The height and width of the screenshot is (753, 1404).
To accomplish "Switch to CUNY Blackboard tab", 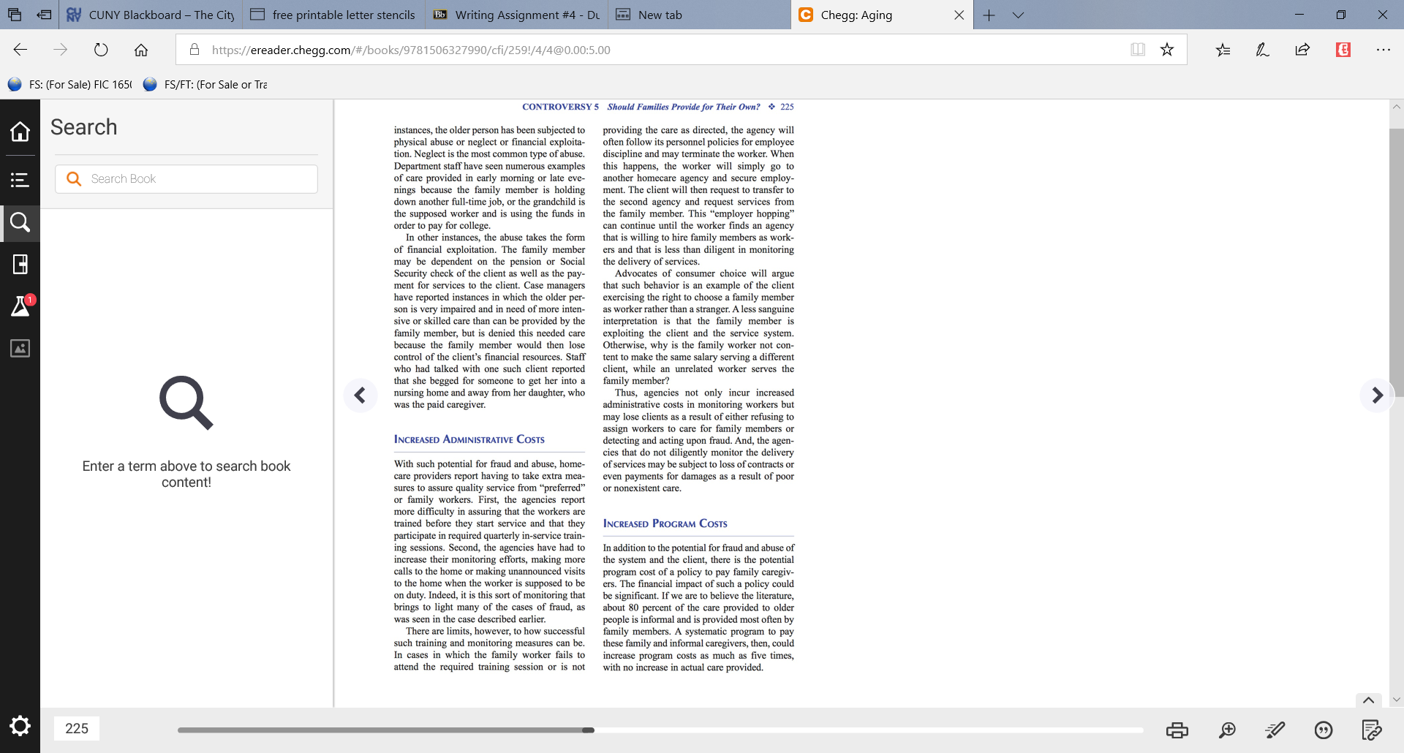I will tap(150, 15).
